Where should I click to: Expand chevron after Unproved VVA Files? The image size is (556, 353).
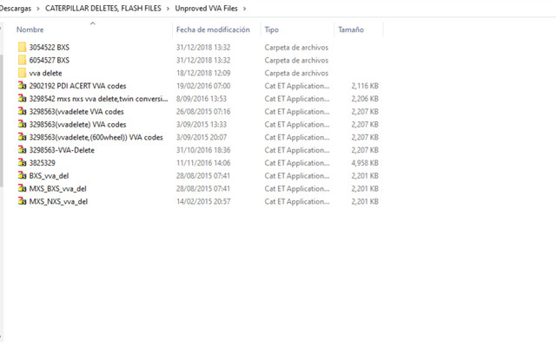244,9
